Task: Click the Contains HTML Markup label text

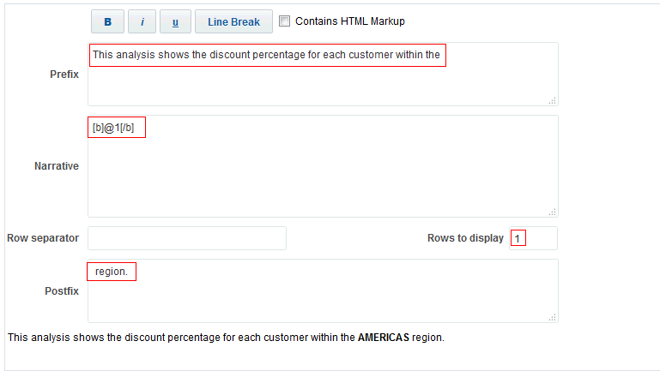Action: (349, 21)
